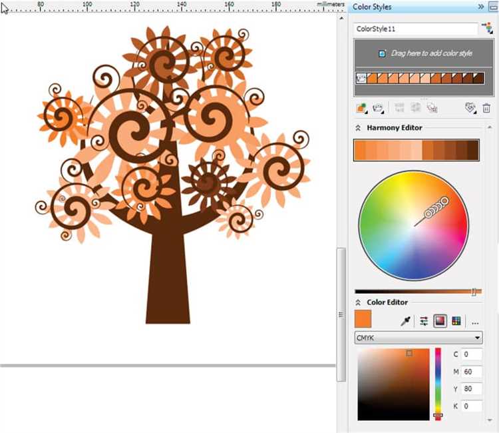Show the color sliders view
Image resolution: width=499 pixels, height=433 pixels.
pos(423,321)
